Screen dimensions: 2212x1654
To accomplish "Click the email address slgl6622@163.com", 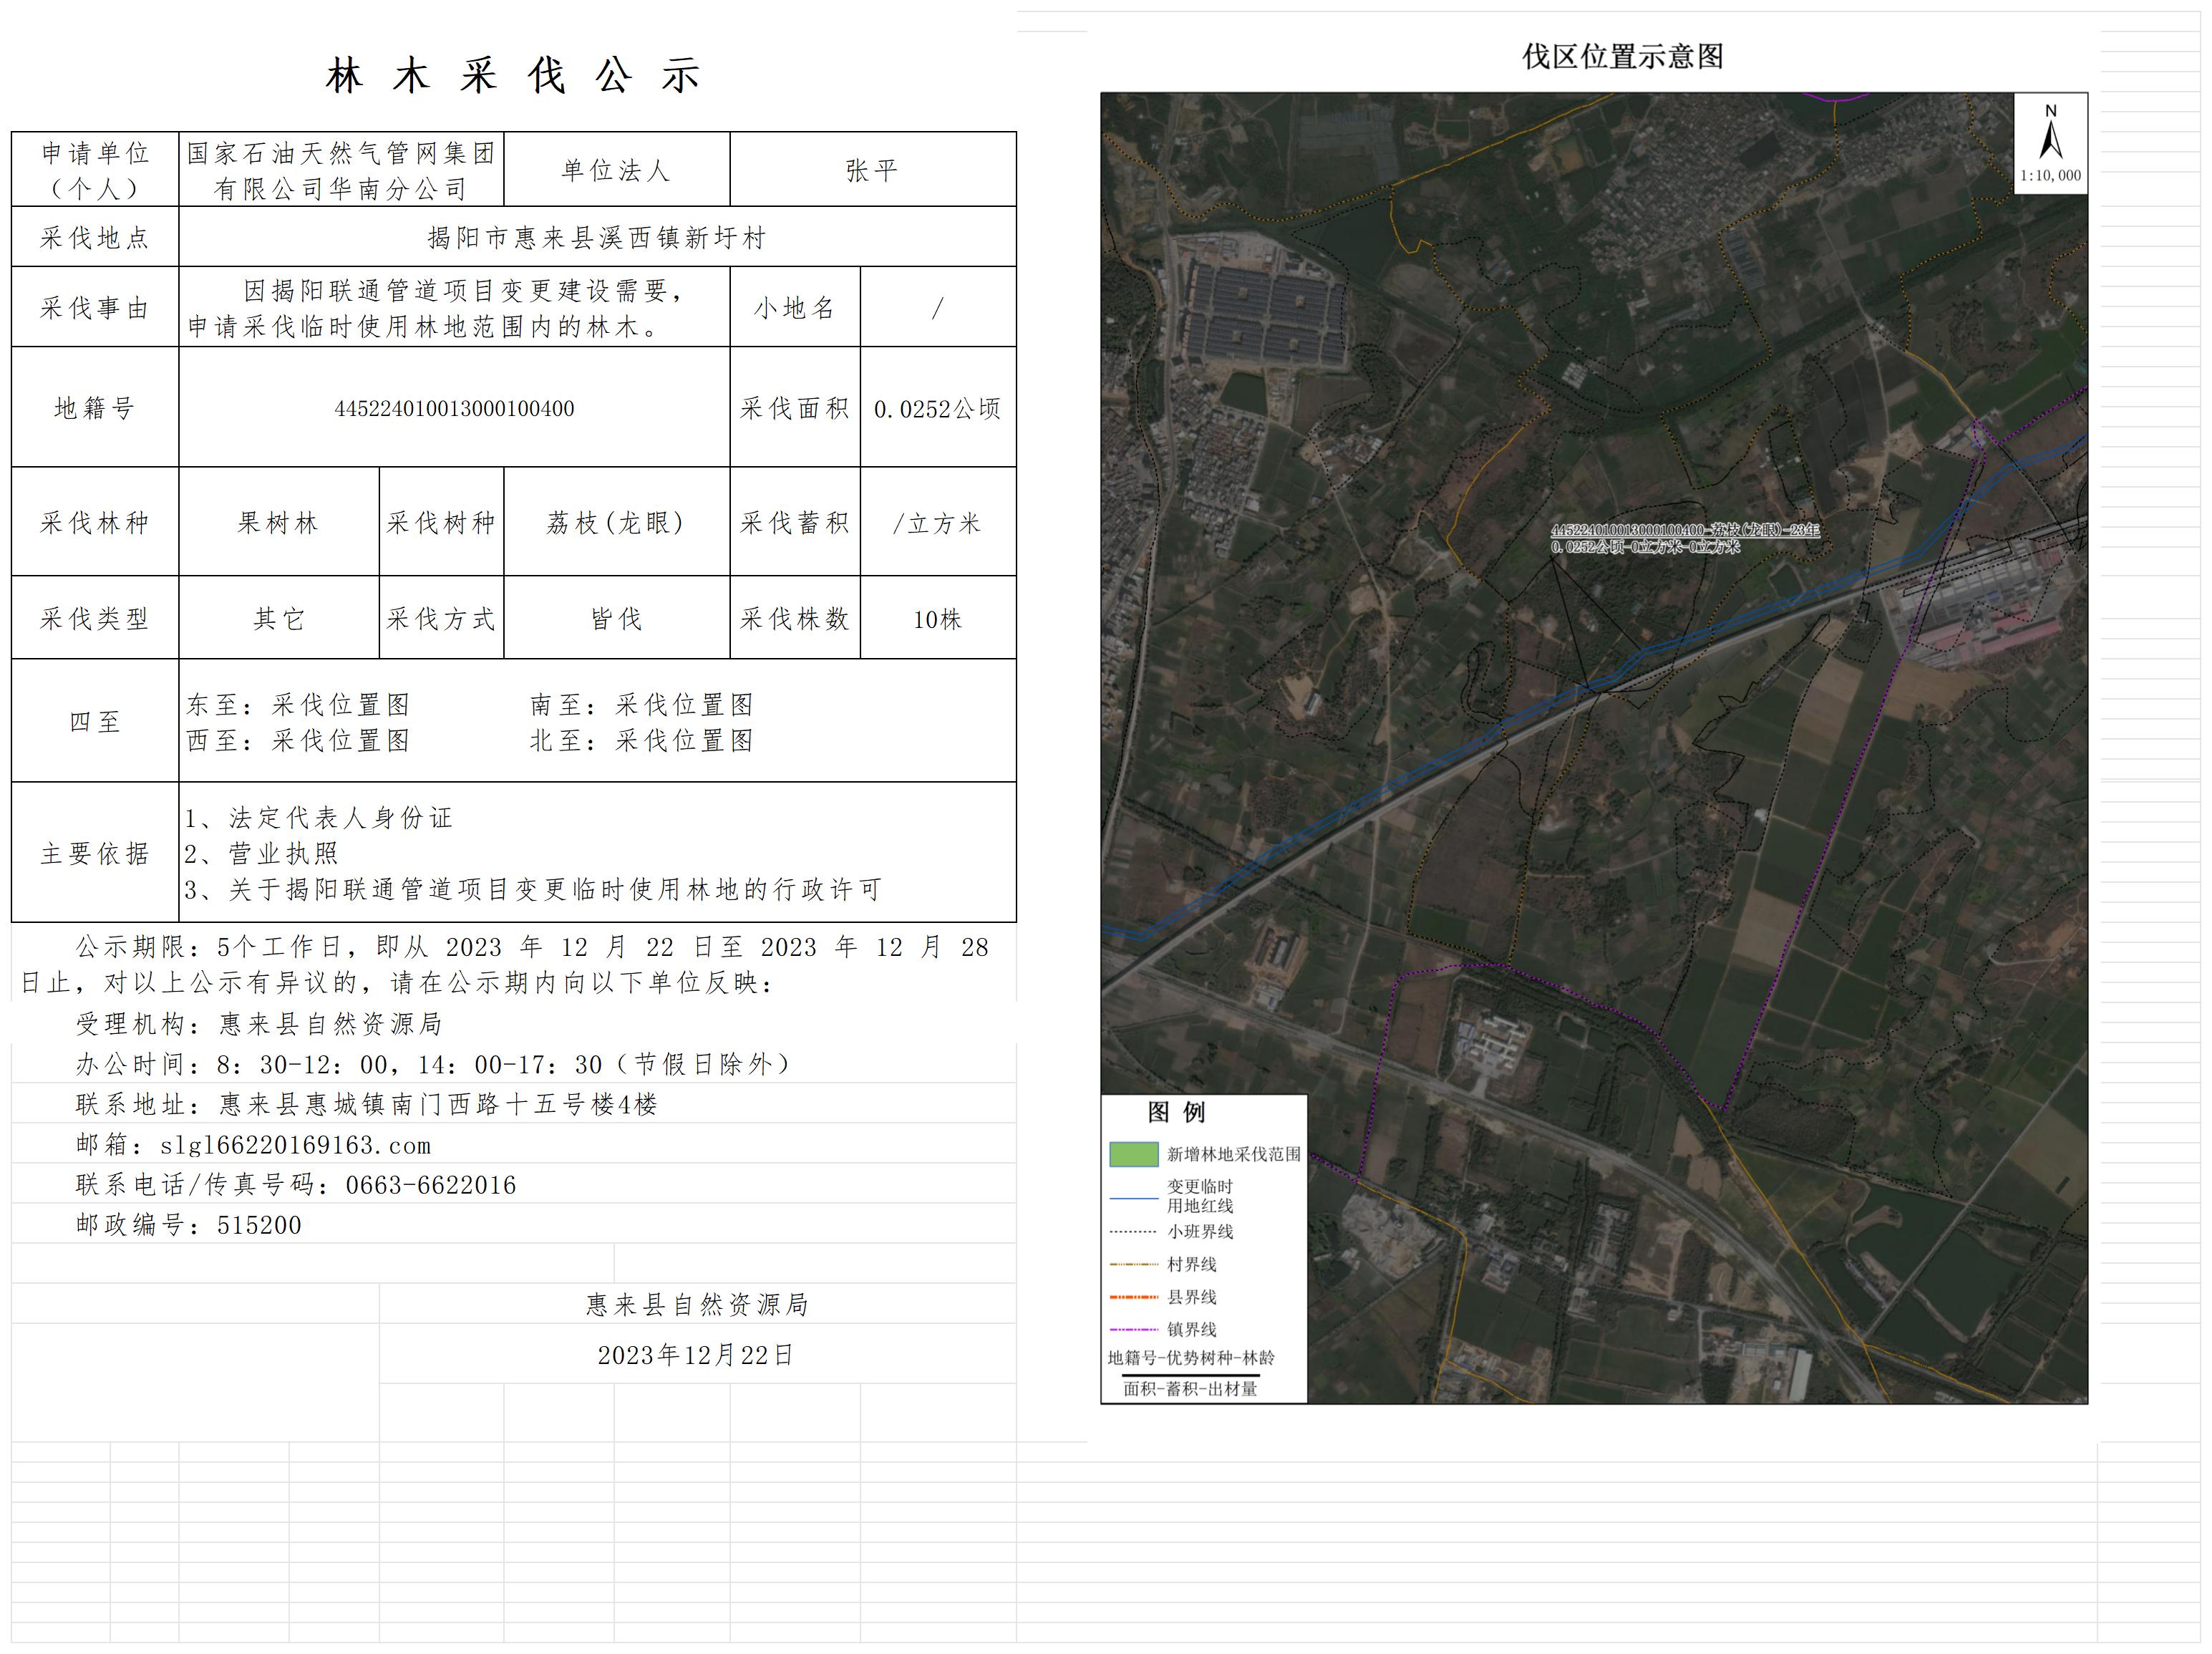I will point(295,1145).
